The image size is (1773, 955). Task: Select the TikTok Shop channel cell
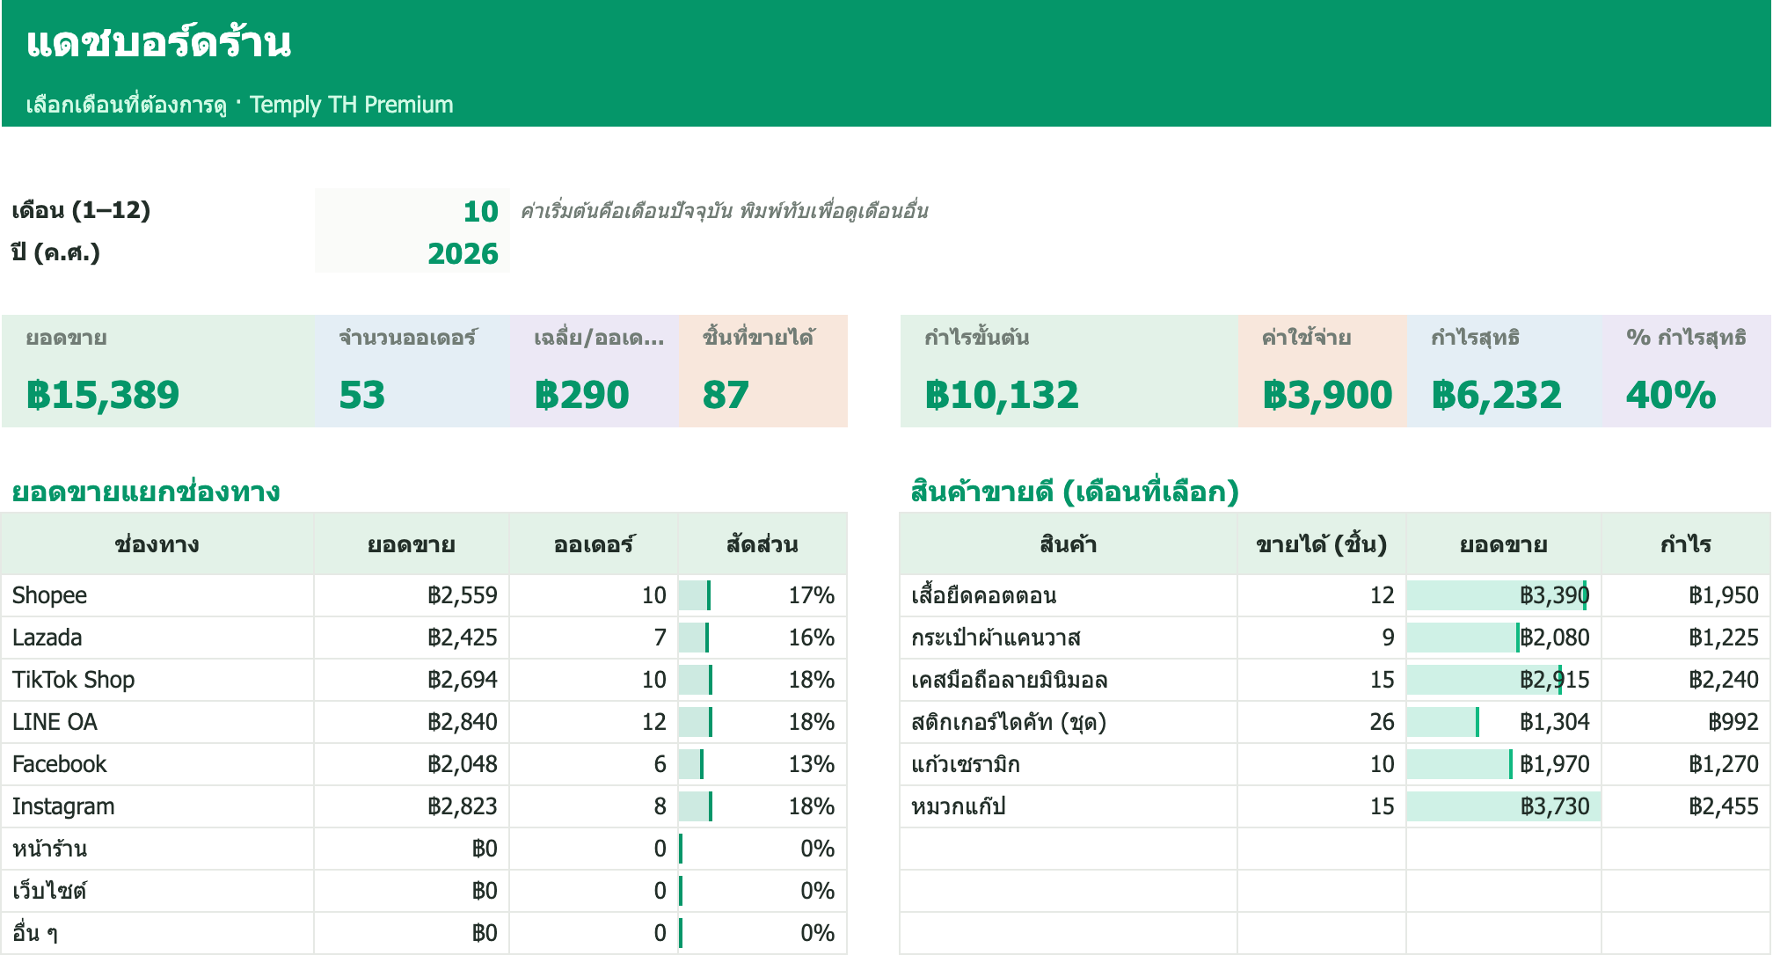coord(158,680)
